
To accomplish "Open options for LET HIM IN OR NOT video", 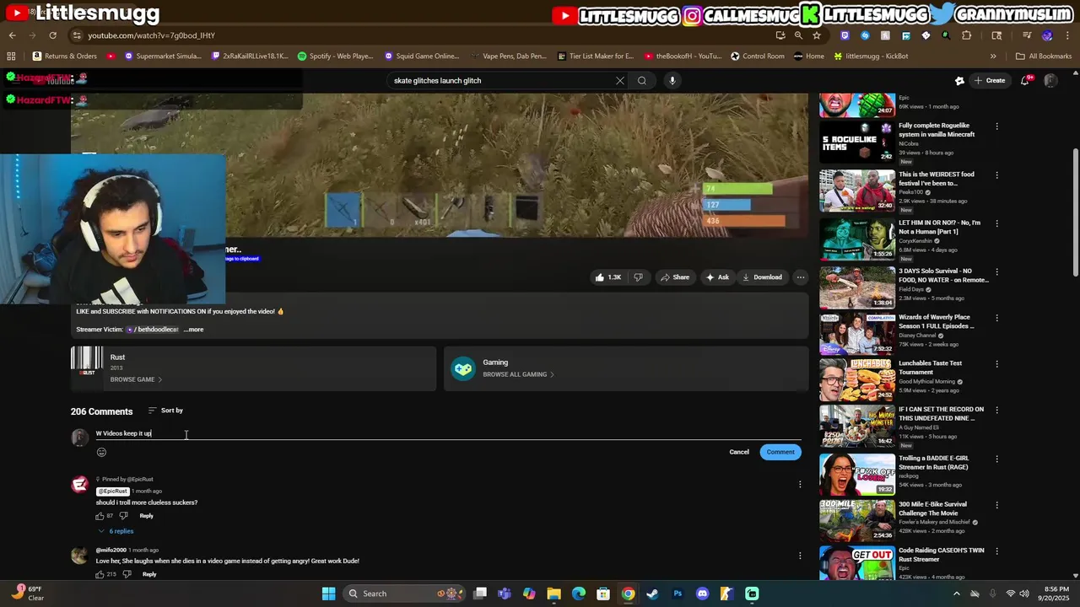I will 996,223.
